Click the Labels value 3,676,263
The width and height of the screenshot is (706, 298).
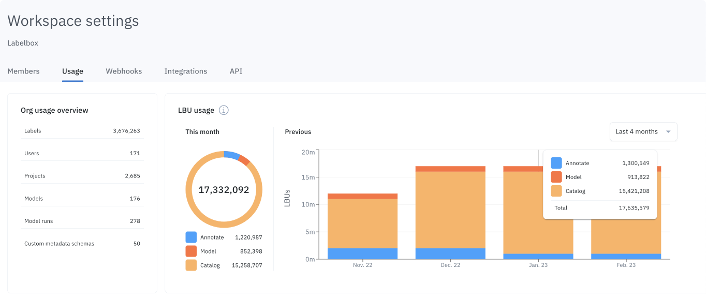pos(126,131)
